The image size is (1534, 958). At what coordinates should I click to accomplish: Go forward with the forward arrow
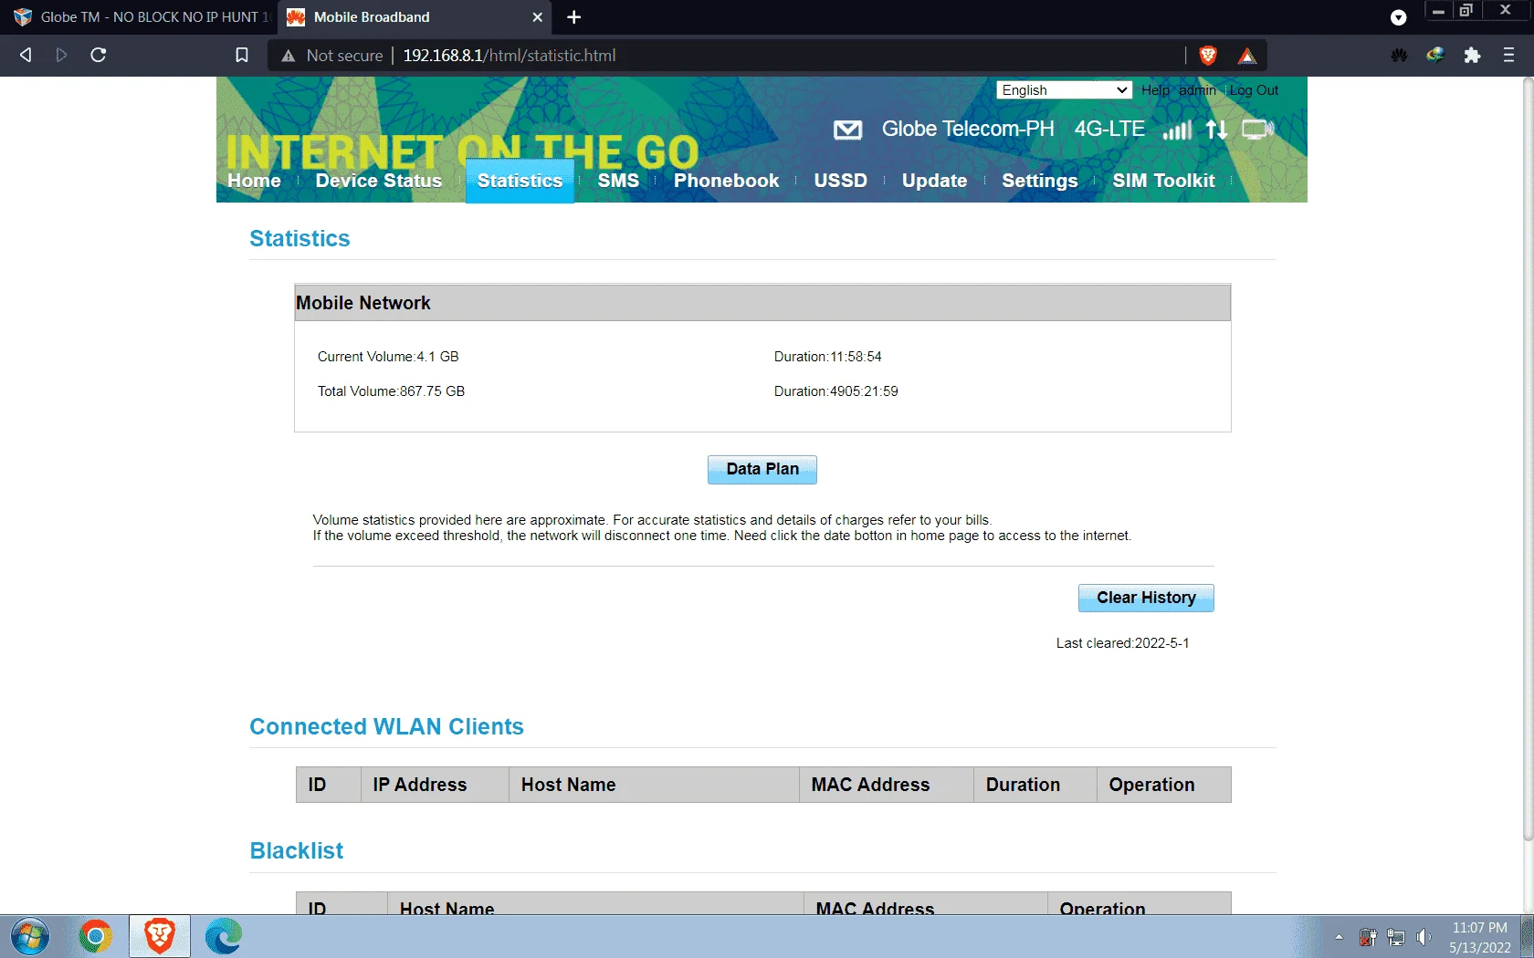(61, 55)
